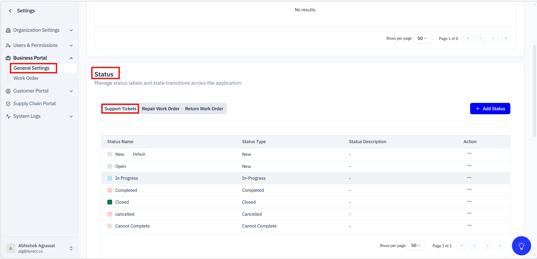537x259 pixels.
Task: Click the Status Type column header
Action: pos(254,142)
